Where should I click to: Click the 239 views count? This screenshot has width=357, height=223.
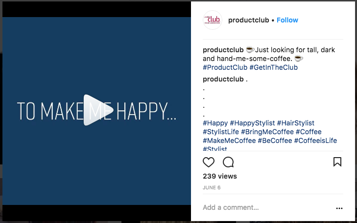pyautogui.click(x=220, y=176)
